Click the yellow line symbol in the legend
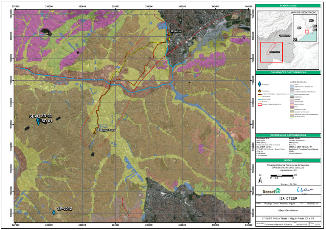 pos(259,97)
